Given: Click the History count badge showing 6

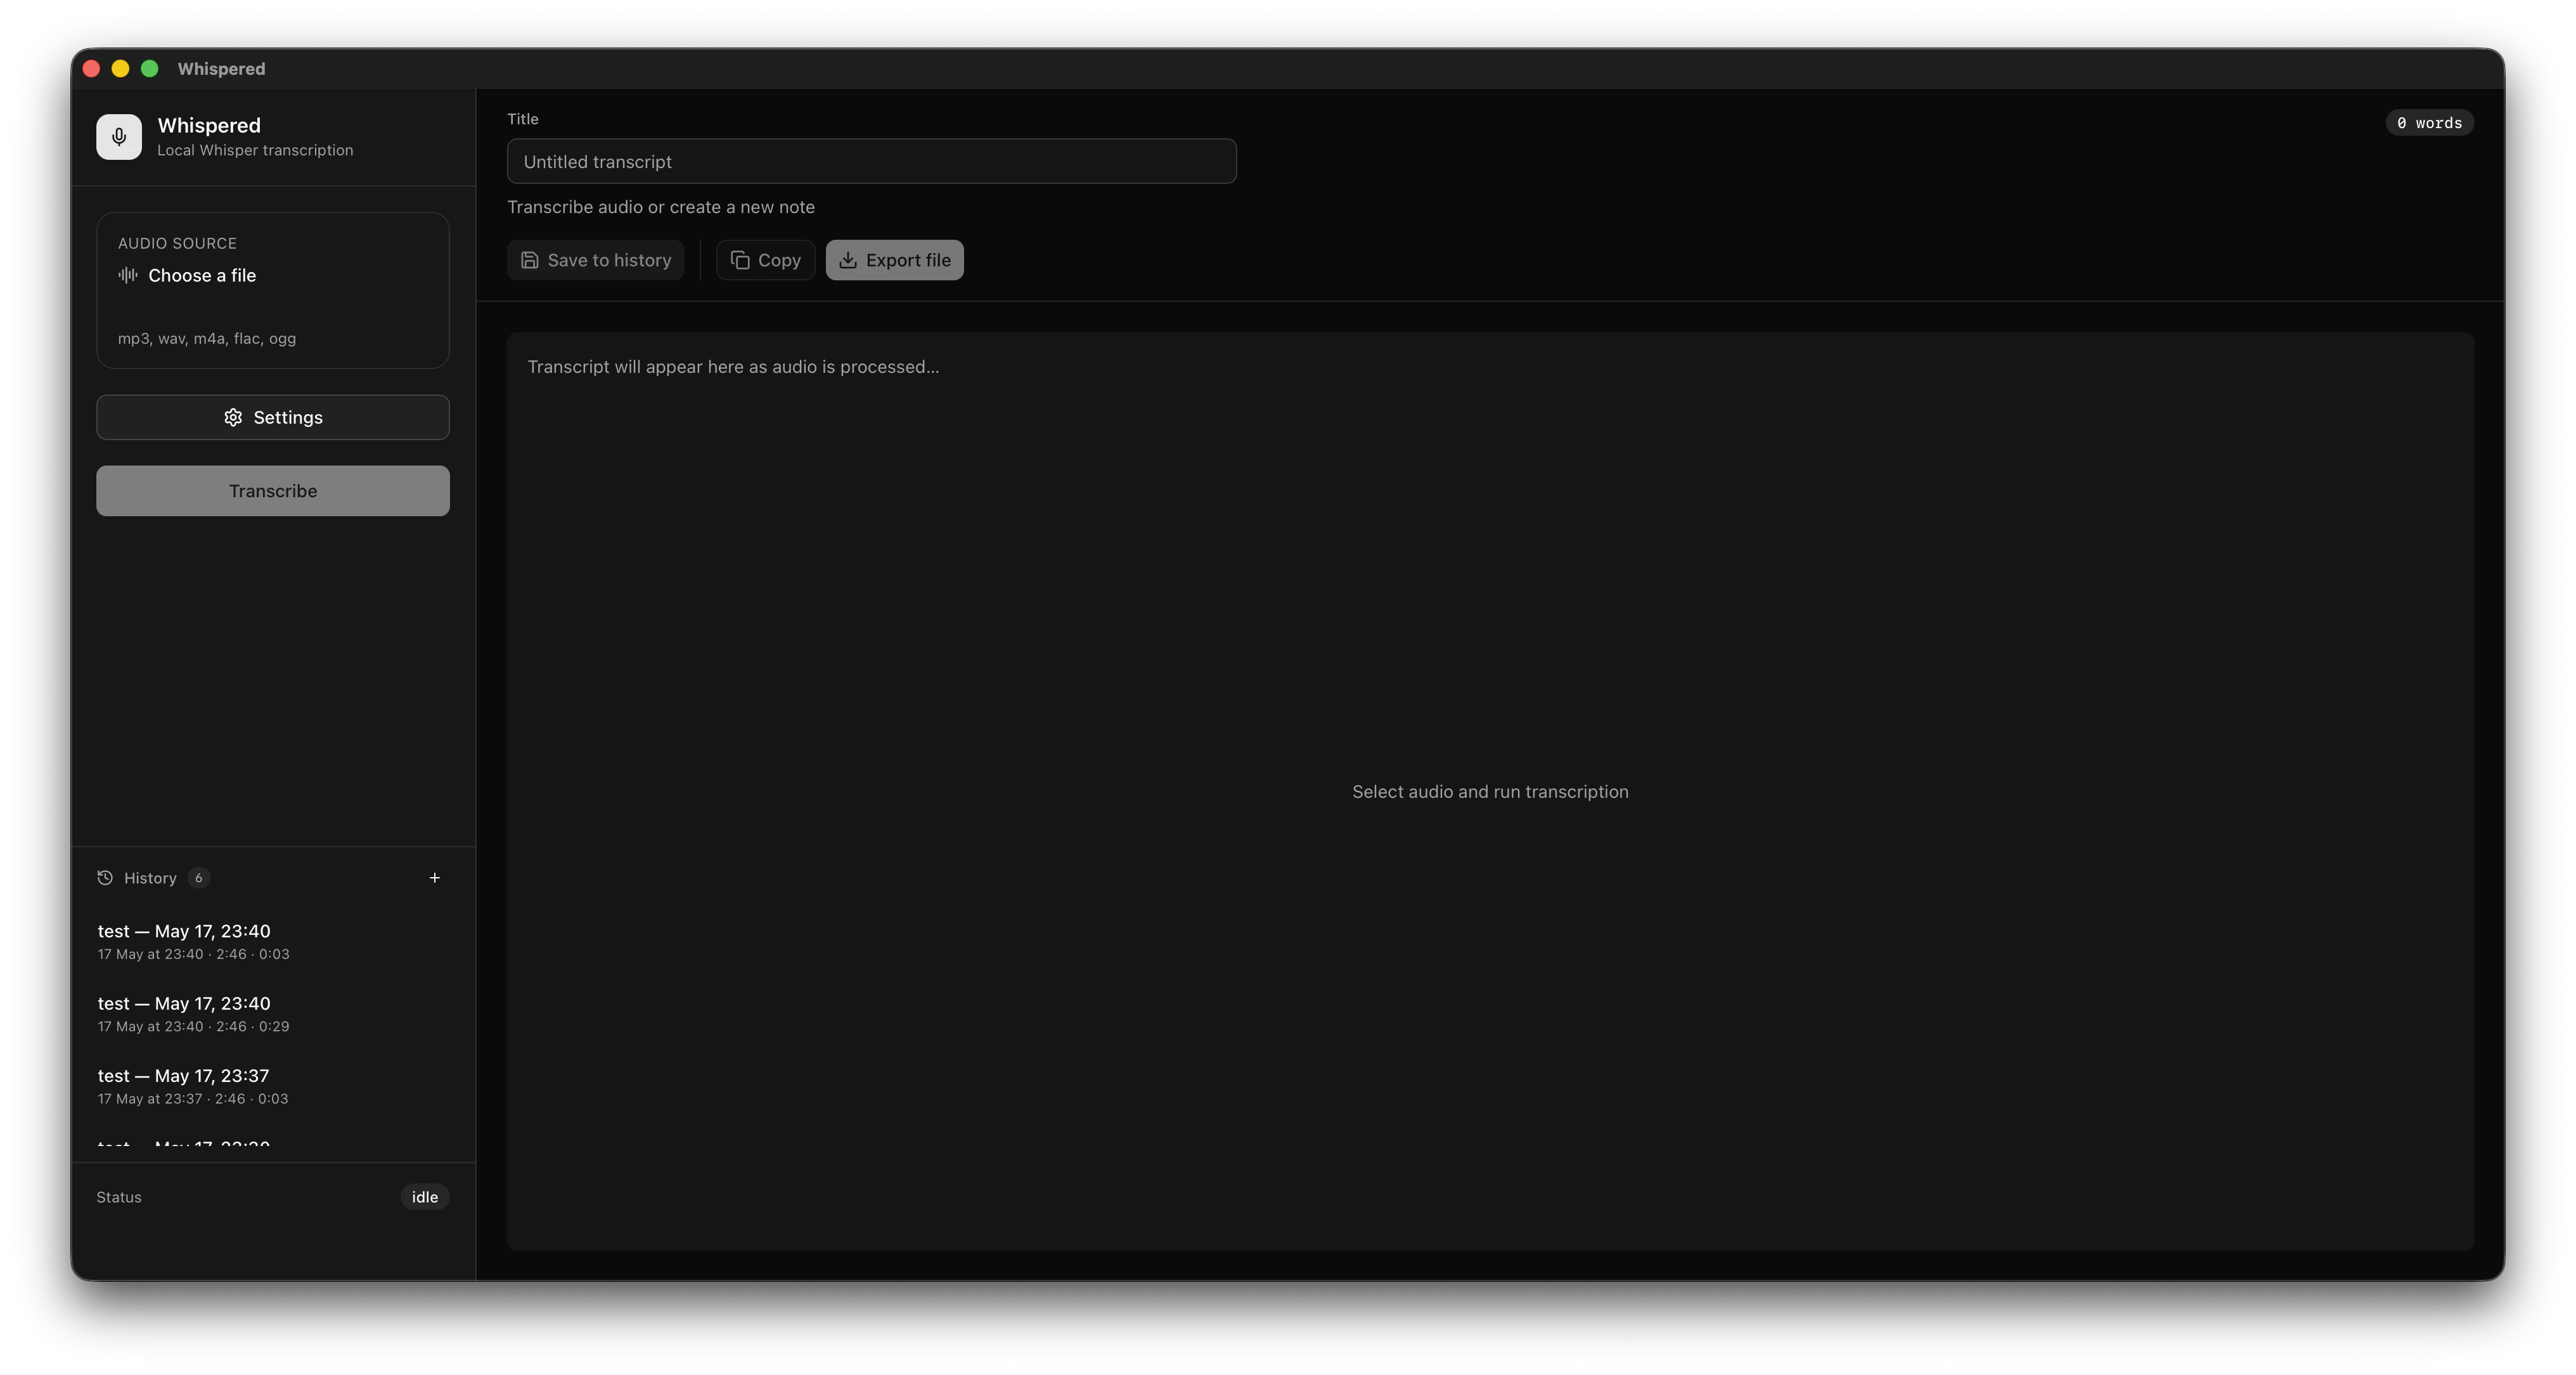Looking at the screenshot, I should [199, 878].
